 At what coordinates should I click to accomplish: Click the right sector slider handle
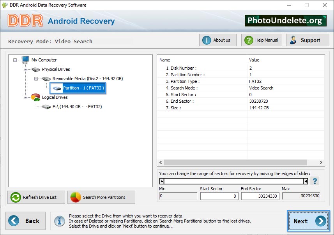pos(306,181)
